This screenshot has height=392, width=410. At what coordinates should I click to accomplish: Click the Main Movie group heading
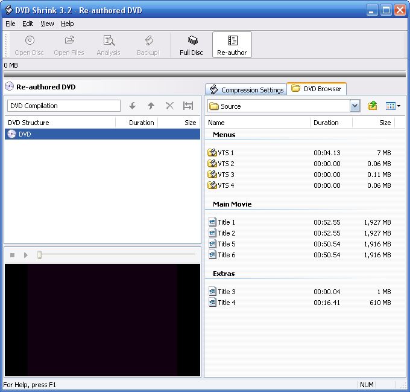(232, 204)
